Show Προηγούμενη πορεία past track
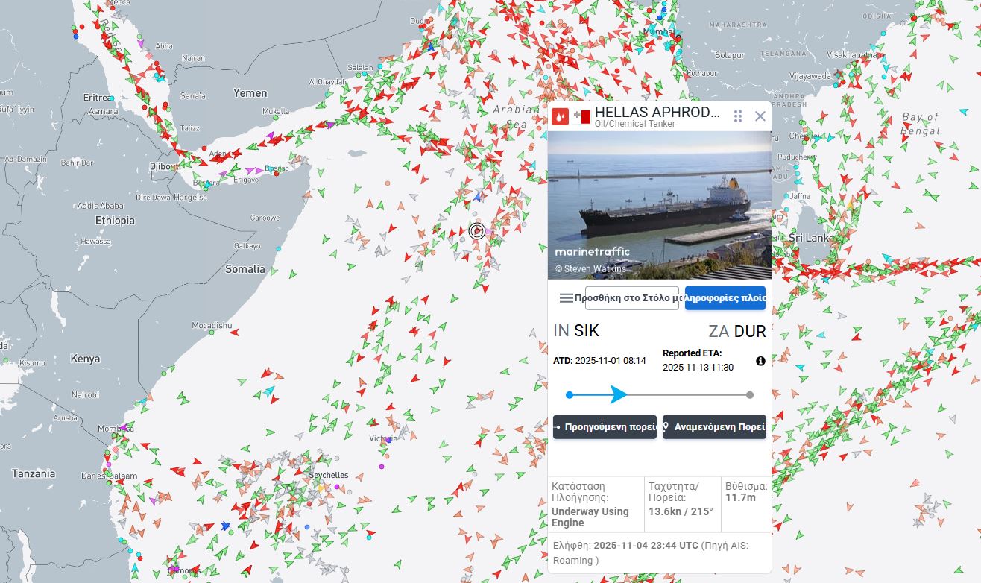 point(605,427)
